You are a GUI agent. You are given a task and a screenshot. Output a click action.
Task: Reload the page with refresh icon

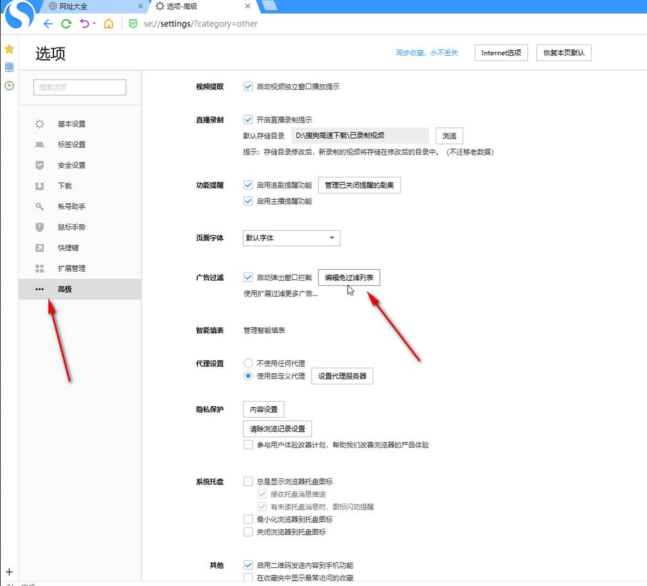pos(66,24)
